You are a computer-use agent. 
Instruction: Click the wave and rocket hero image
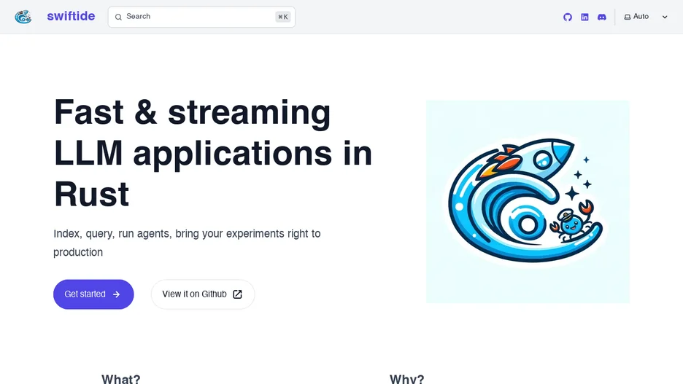pyautogui.click(x=528, y=201)
